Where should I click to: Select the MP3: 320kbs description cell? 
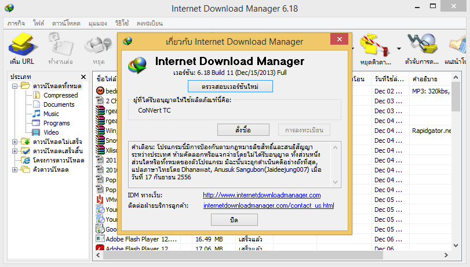point(431,91)
